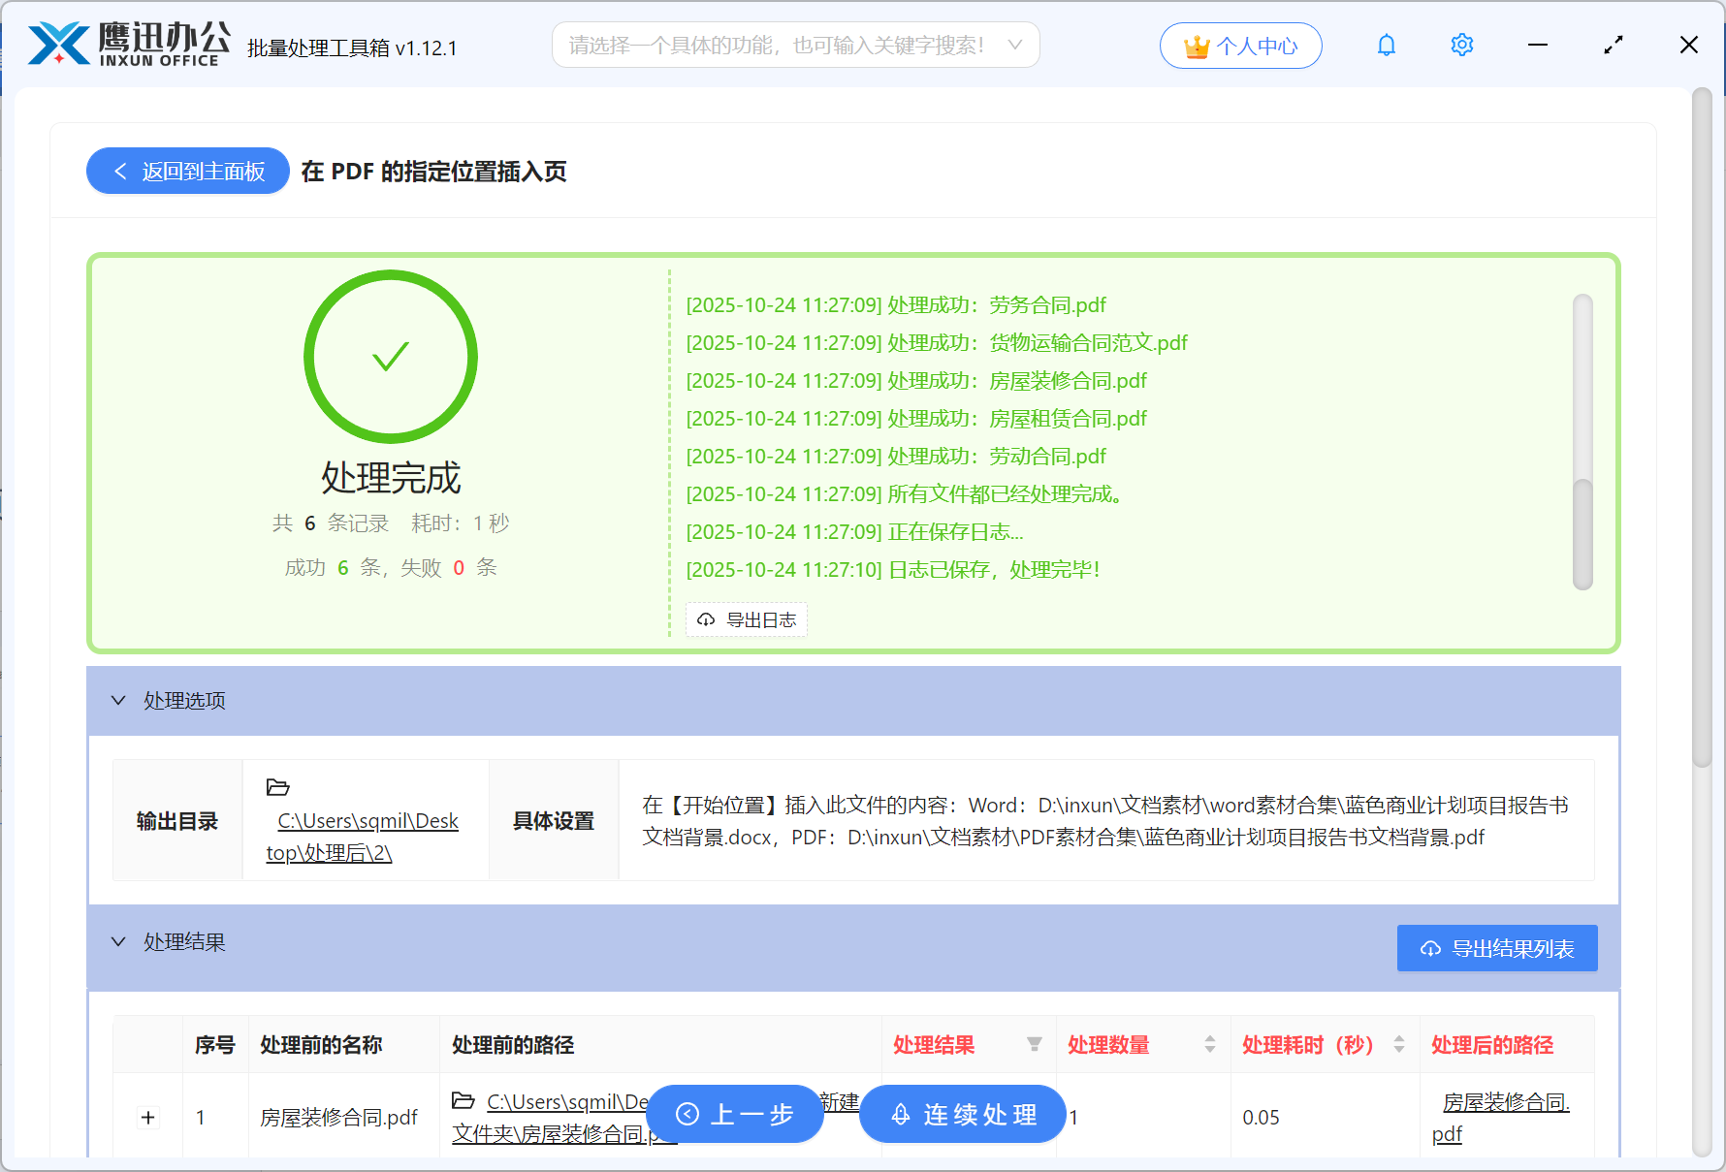Open the 个人中心 menu
The height and width of the screenshot is (1172, 1726).
pos(1241,45)
